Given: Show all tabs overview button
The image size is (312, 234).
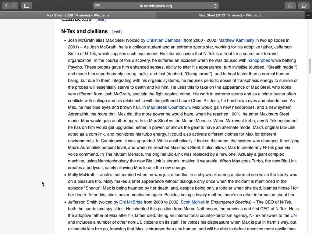Looking at the screenshot, I should point(304,6).
